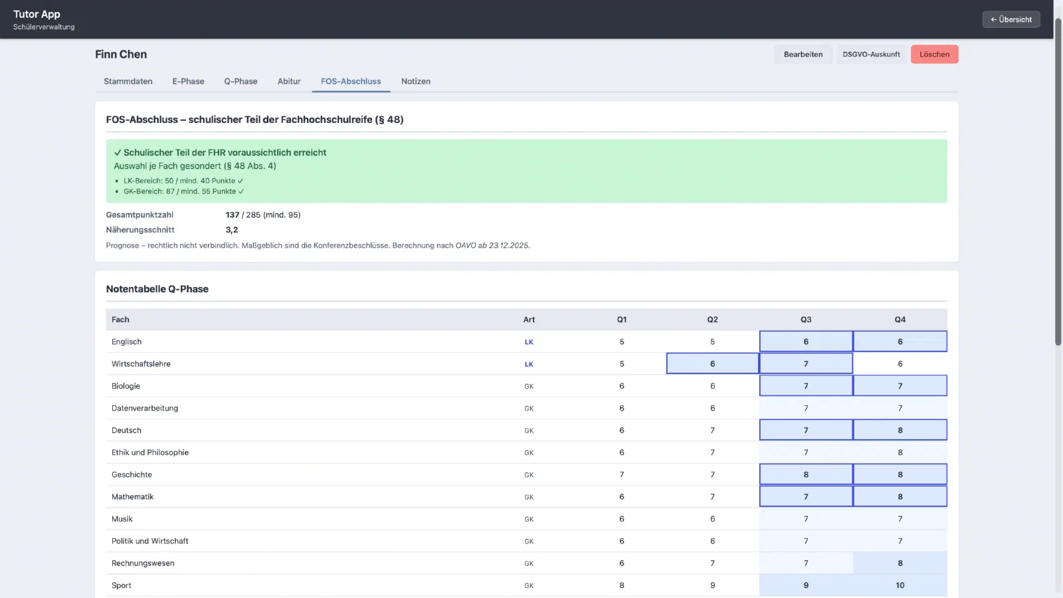
Task: Click the Wirtschaftslehre Q3 grade cell
Action: point(806,363)
